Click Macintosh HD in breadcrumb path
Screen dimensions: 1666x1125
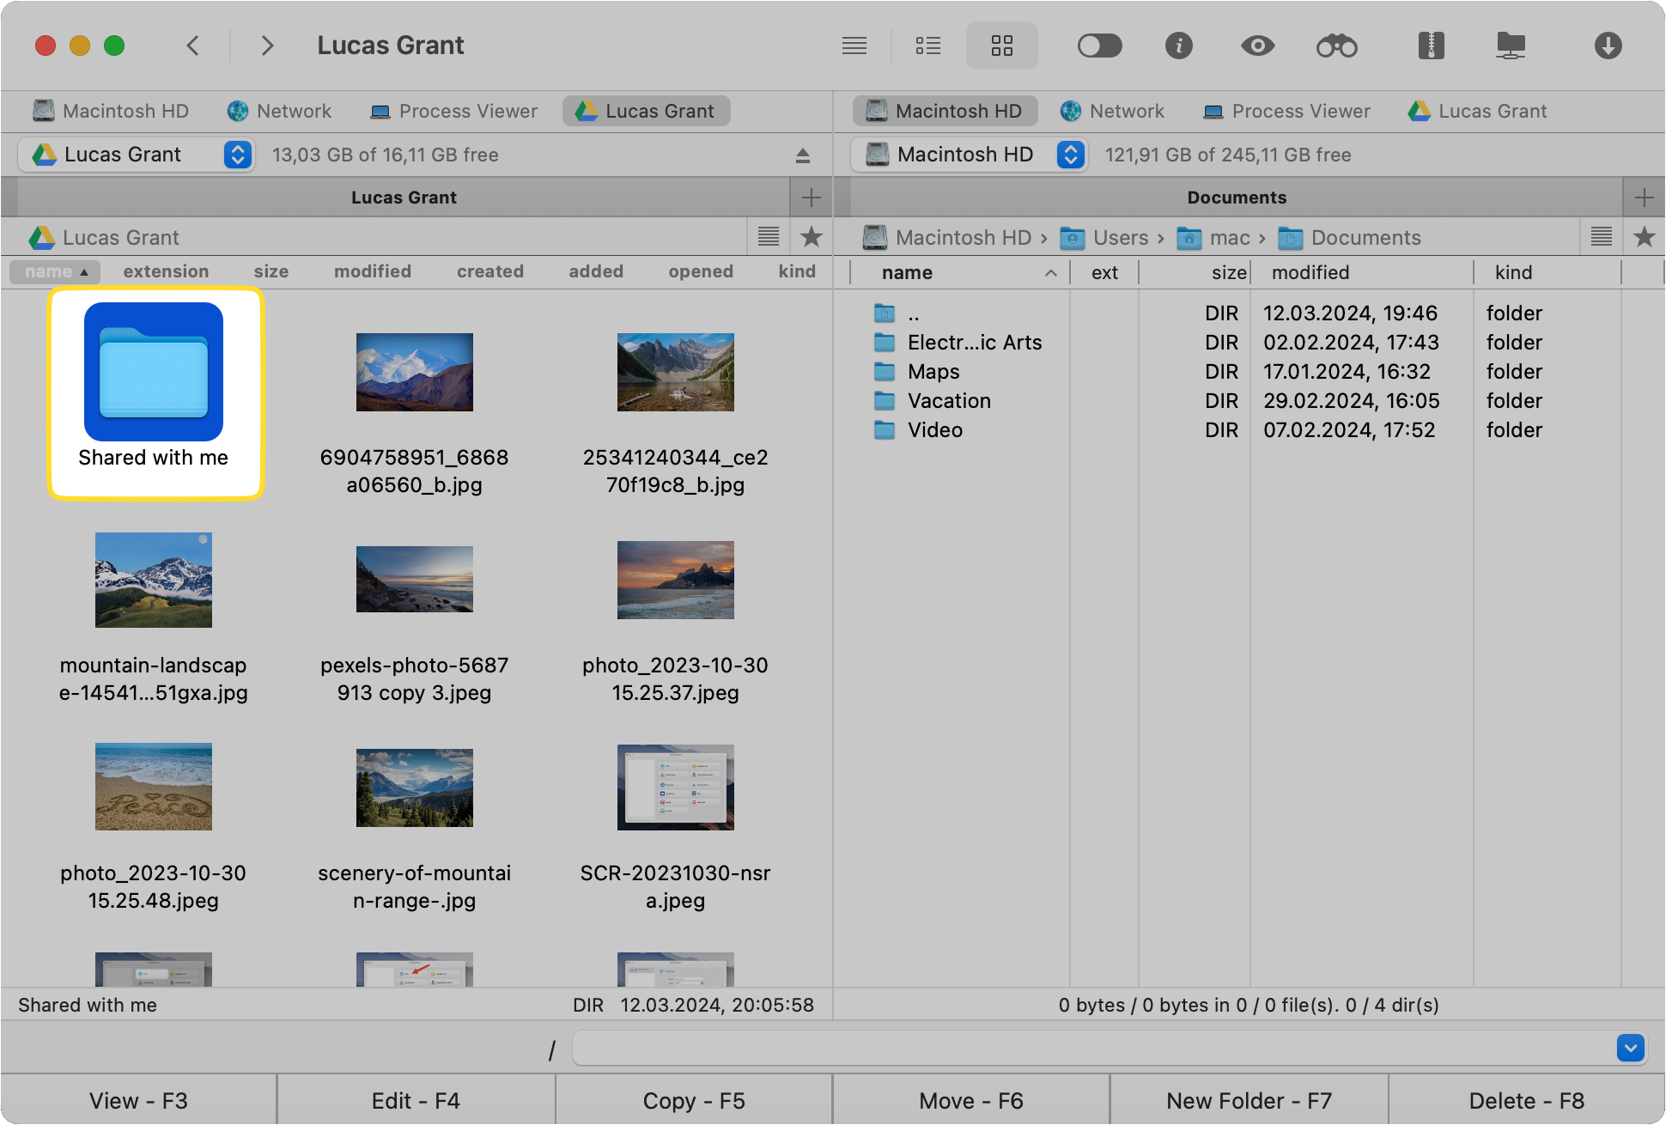pyautogui.click(x=948, y=238)
